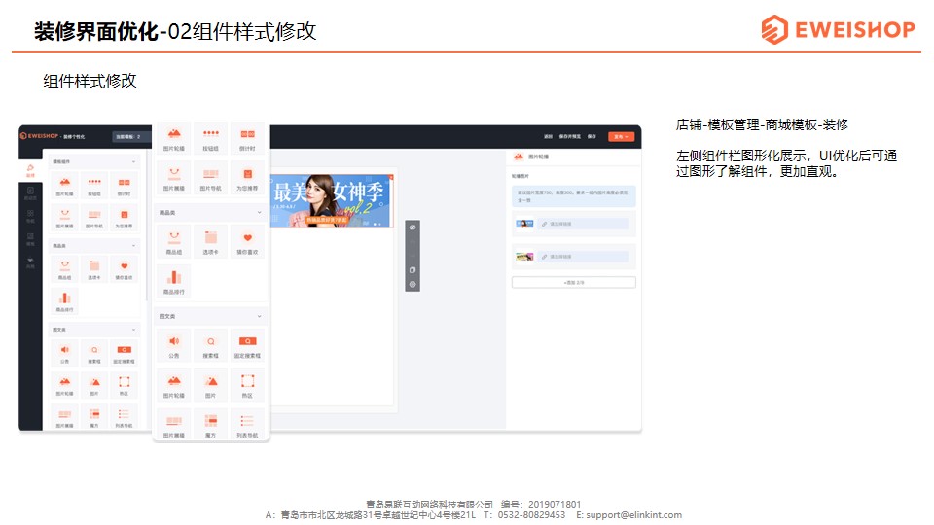Toggle the eye visibility icon on canvas toolbar

[413, 227]
